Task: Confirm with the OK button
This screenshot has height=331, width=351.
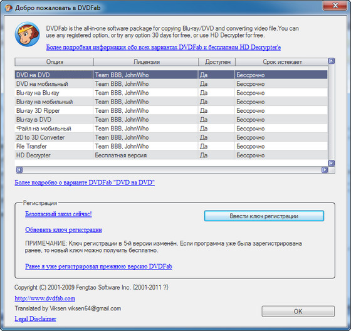Action: coord(298,312)
